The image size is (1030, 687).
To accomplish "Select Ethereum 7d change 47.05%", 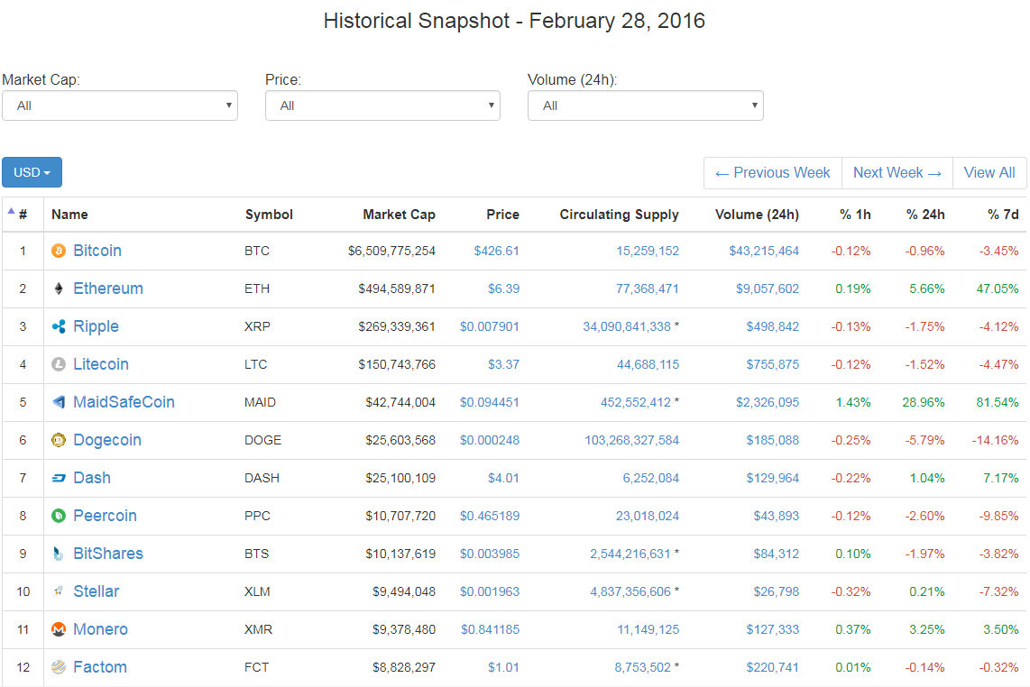I will tap(998, 289).
